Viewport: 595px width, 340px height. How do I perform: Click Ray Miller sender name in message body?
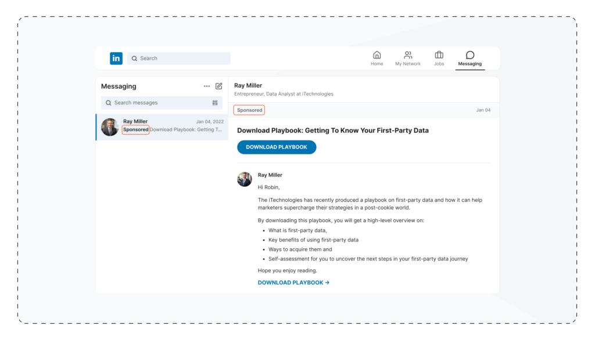point(270,175)
